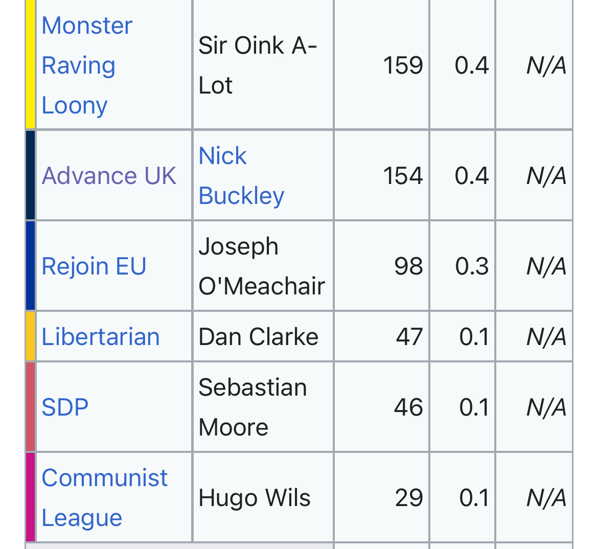Click the 98 votes cell for Rejoin EU
The image size is (598, 549).
pos(408,266)
